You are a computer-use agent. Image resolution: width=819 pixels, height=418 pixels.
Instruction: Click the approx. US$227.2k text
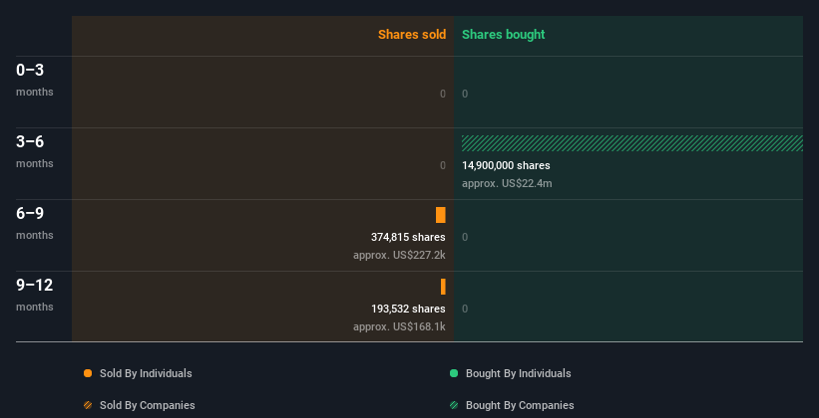pyautogui.click(x=399, y=256)
